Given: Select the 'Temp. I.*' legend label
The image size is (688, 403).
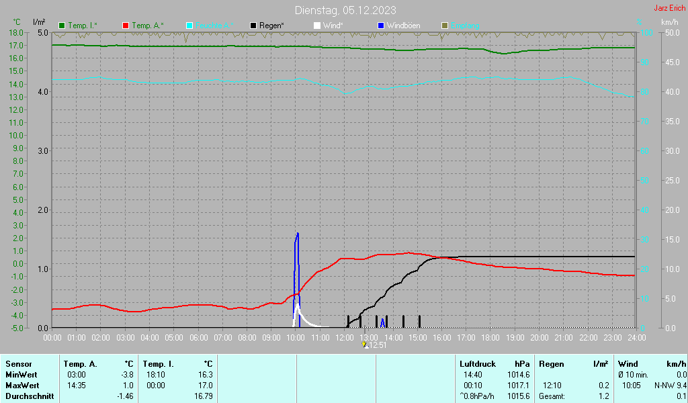Looking at the screenshot, I should click(x=83, y=26).
